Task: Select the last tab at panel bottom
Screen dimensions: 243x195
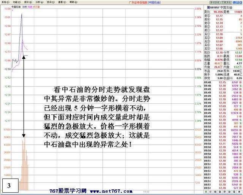Action: (239, 192)
